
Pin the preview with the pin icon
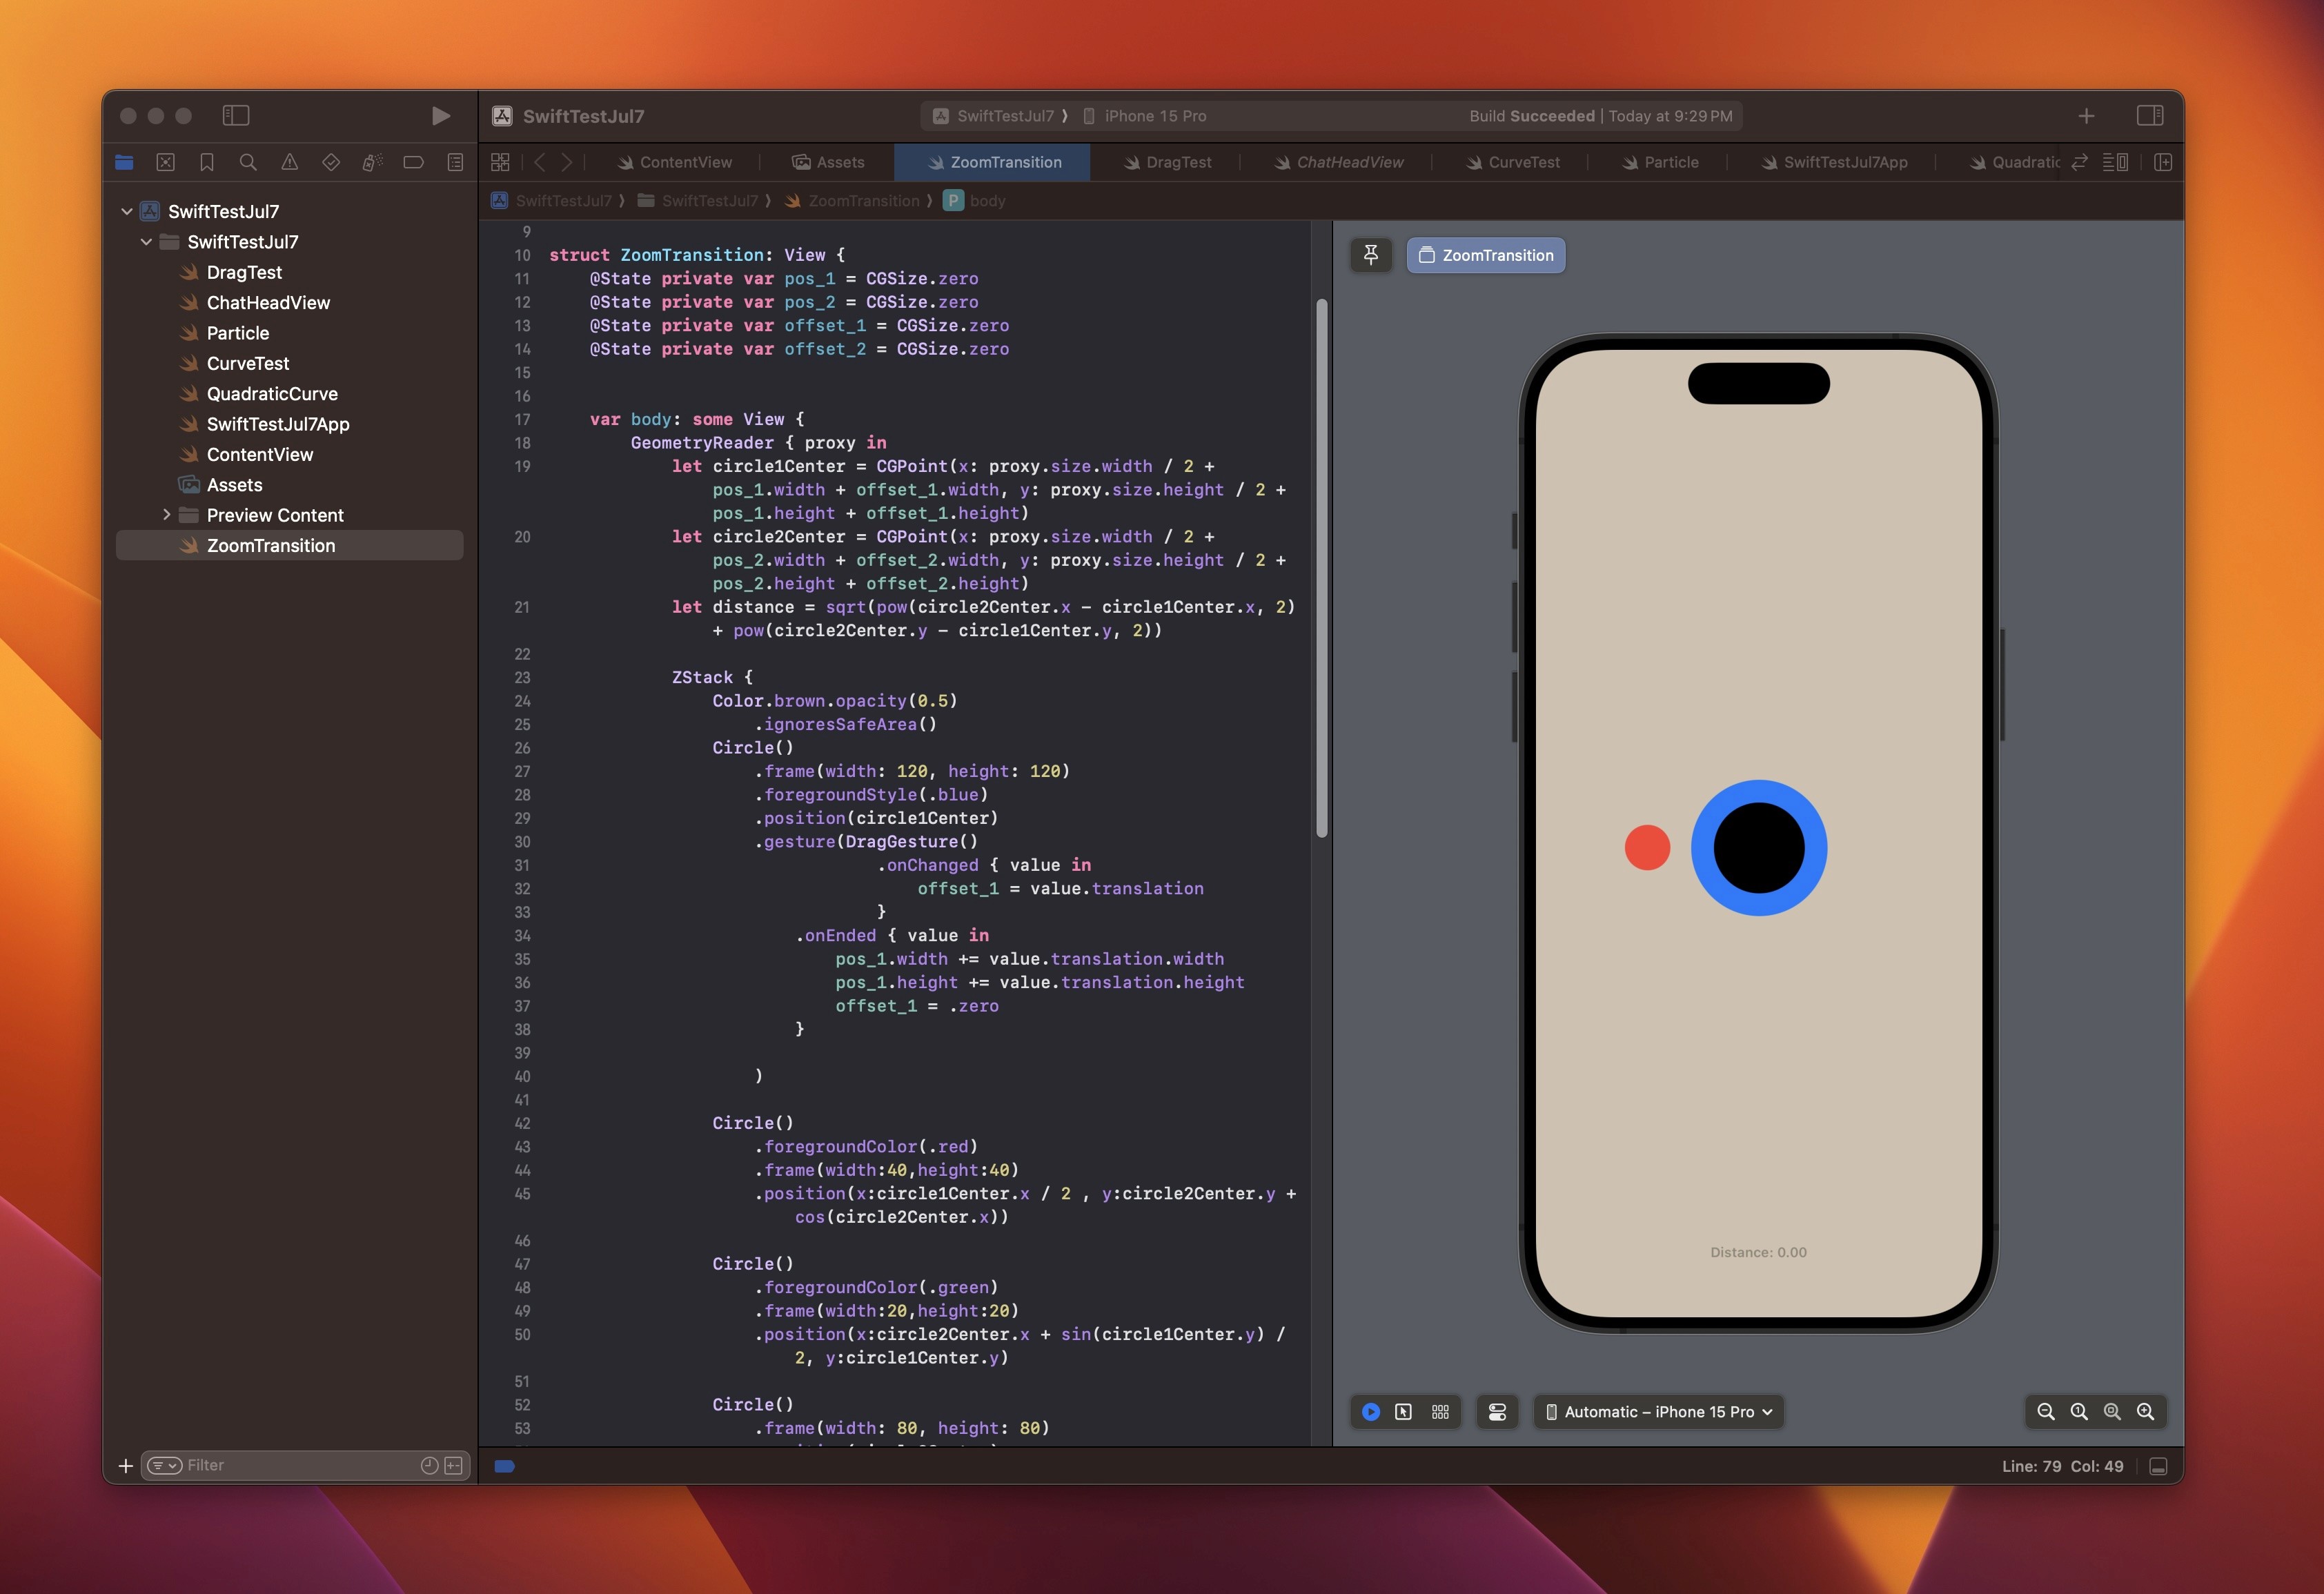tap(1371, 255)
